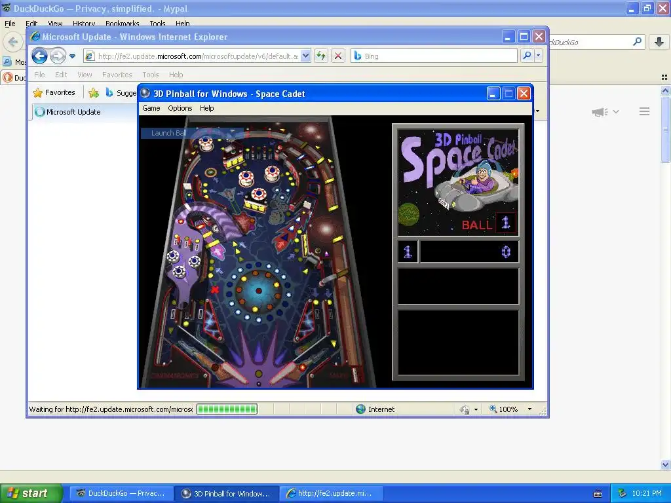Click the Internet Explorer title bar icon
This screenshot has width=671, height=503.
tap(35, 37)
